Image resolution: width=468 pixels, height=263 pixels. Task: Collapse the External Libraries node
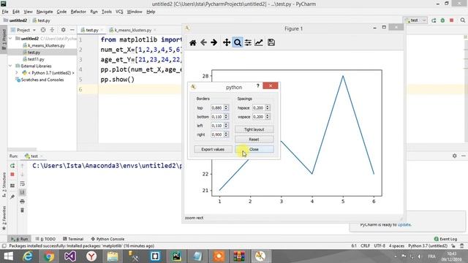[x=11, y=66]
